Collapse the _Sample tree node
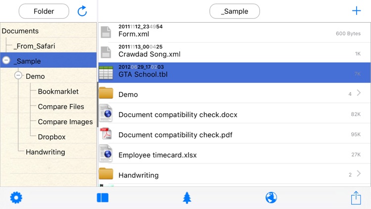The image size is (371, 209). [x=6, y=60]
